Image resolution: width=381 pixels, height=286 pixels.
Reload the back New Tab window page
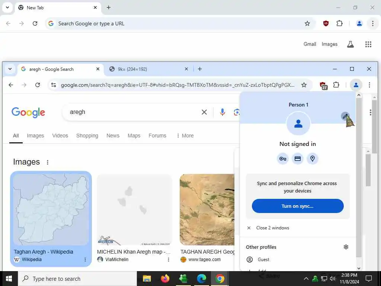pyautogui.click(x=35, y=23)
